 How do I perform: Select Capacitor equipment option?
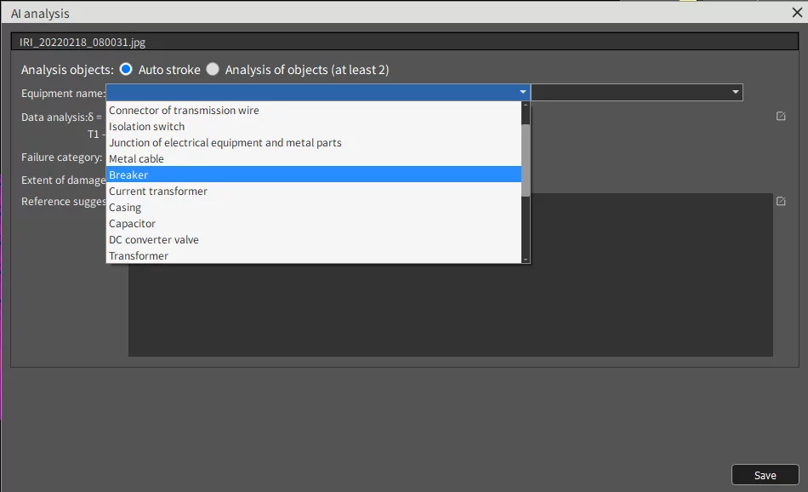[x=314, y=223]
